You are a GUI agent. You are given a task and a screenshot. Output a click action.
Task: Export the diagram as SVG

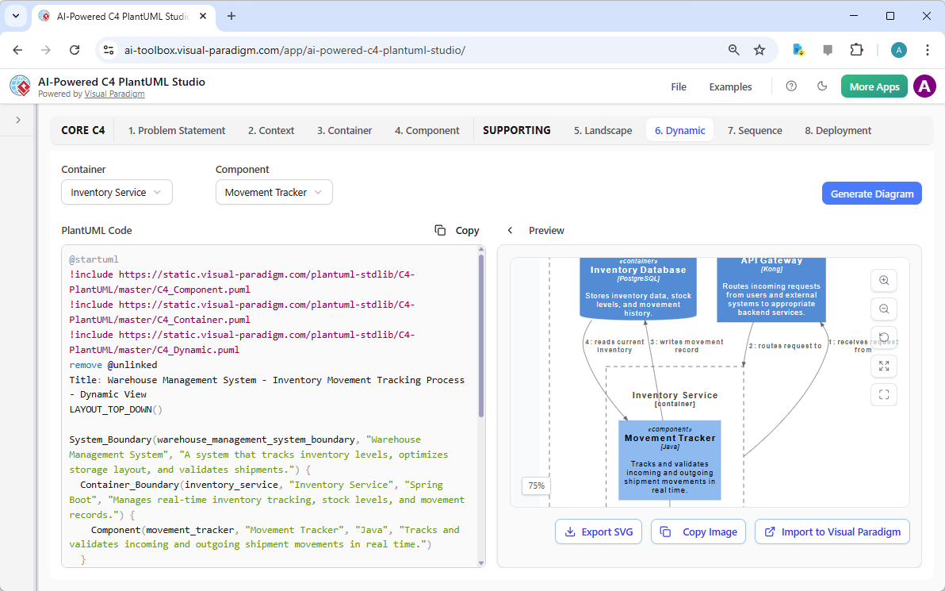(599, 532)
